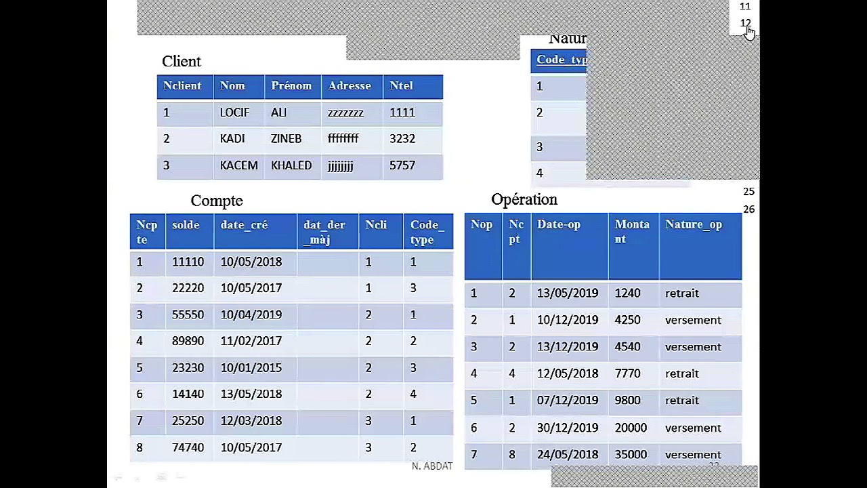This screenshot has width=867, height=488.
Task: Select phone number 1111
Action: [402, 113]
